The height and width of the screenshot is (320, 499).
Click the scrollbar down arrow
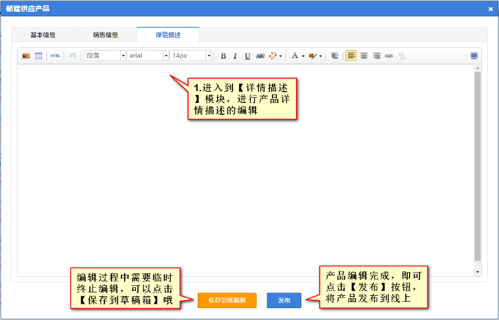[x=477, y=272]
